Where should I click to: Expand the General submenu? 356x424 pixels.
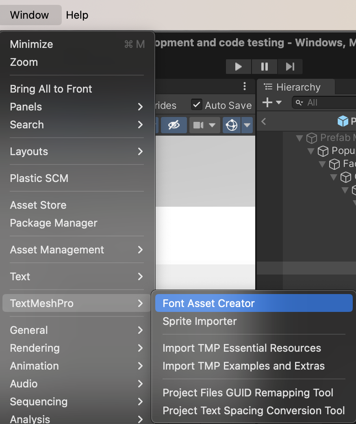pyautogui.click(x=77, y=330)
